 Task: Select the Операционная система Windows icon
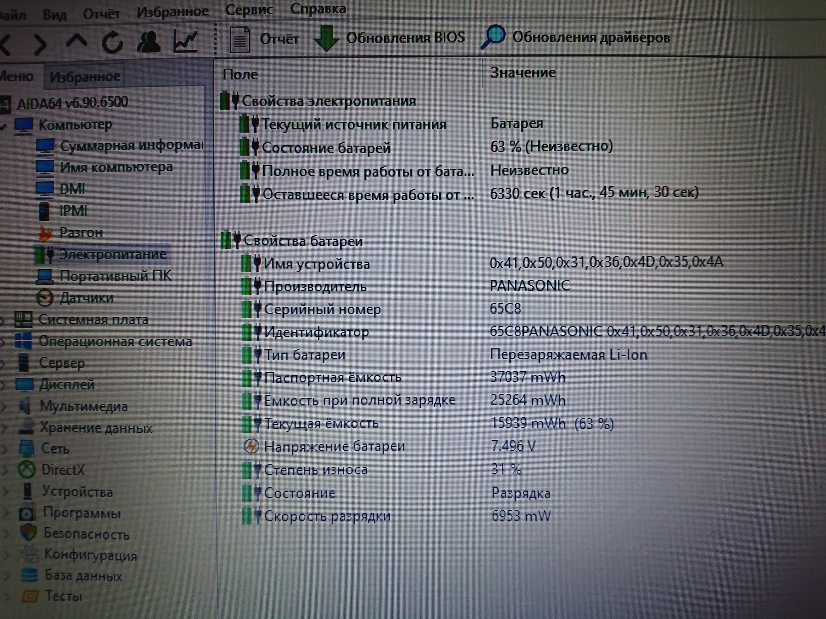23,341
